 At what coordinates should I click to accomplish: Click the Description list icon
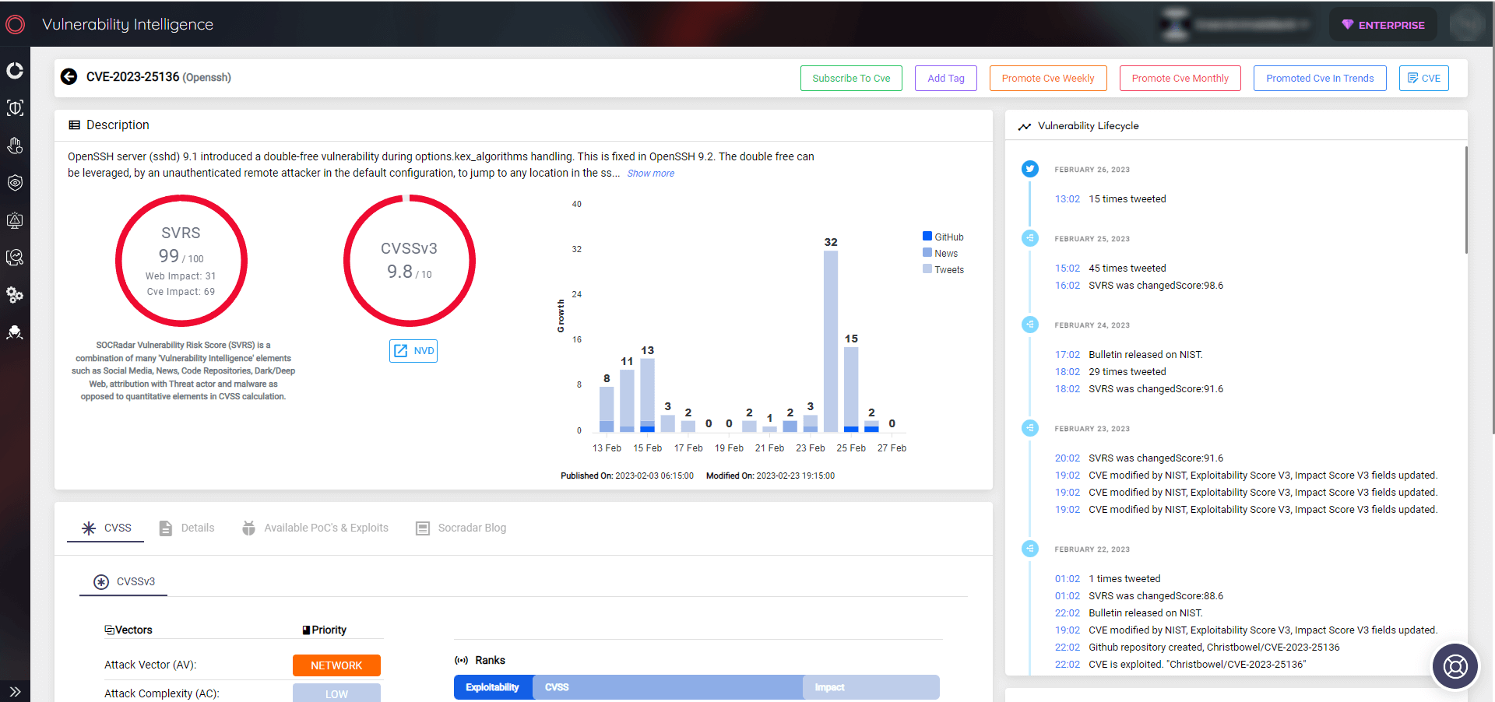[75, 125]
